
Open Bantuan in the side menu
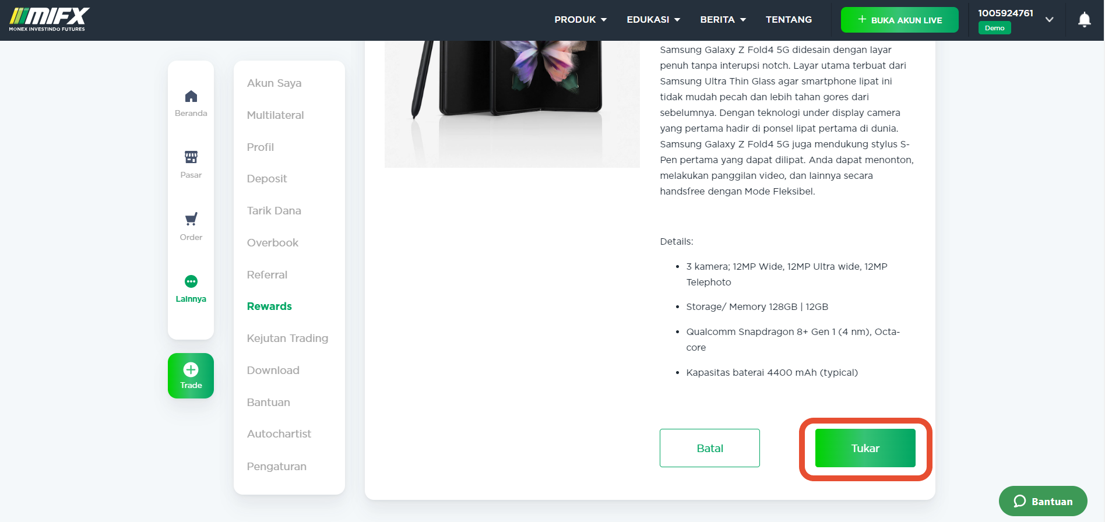point(268,403)
